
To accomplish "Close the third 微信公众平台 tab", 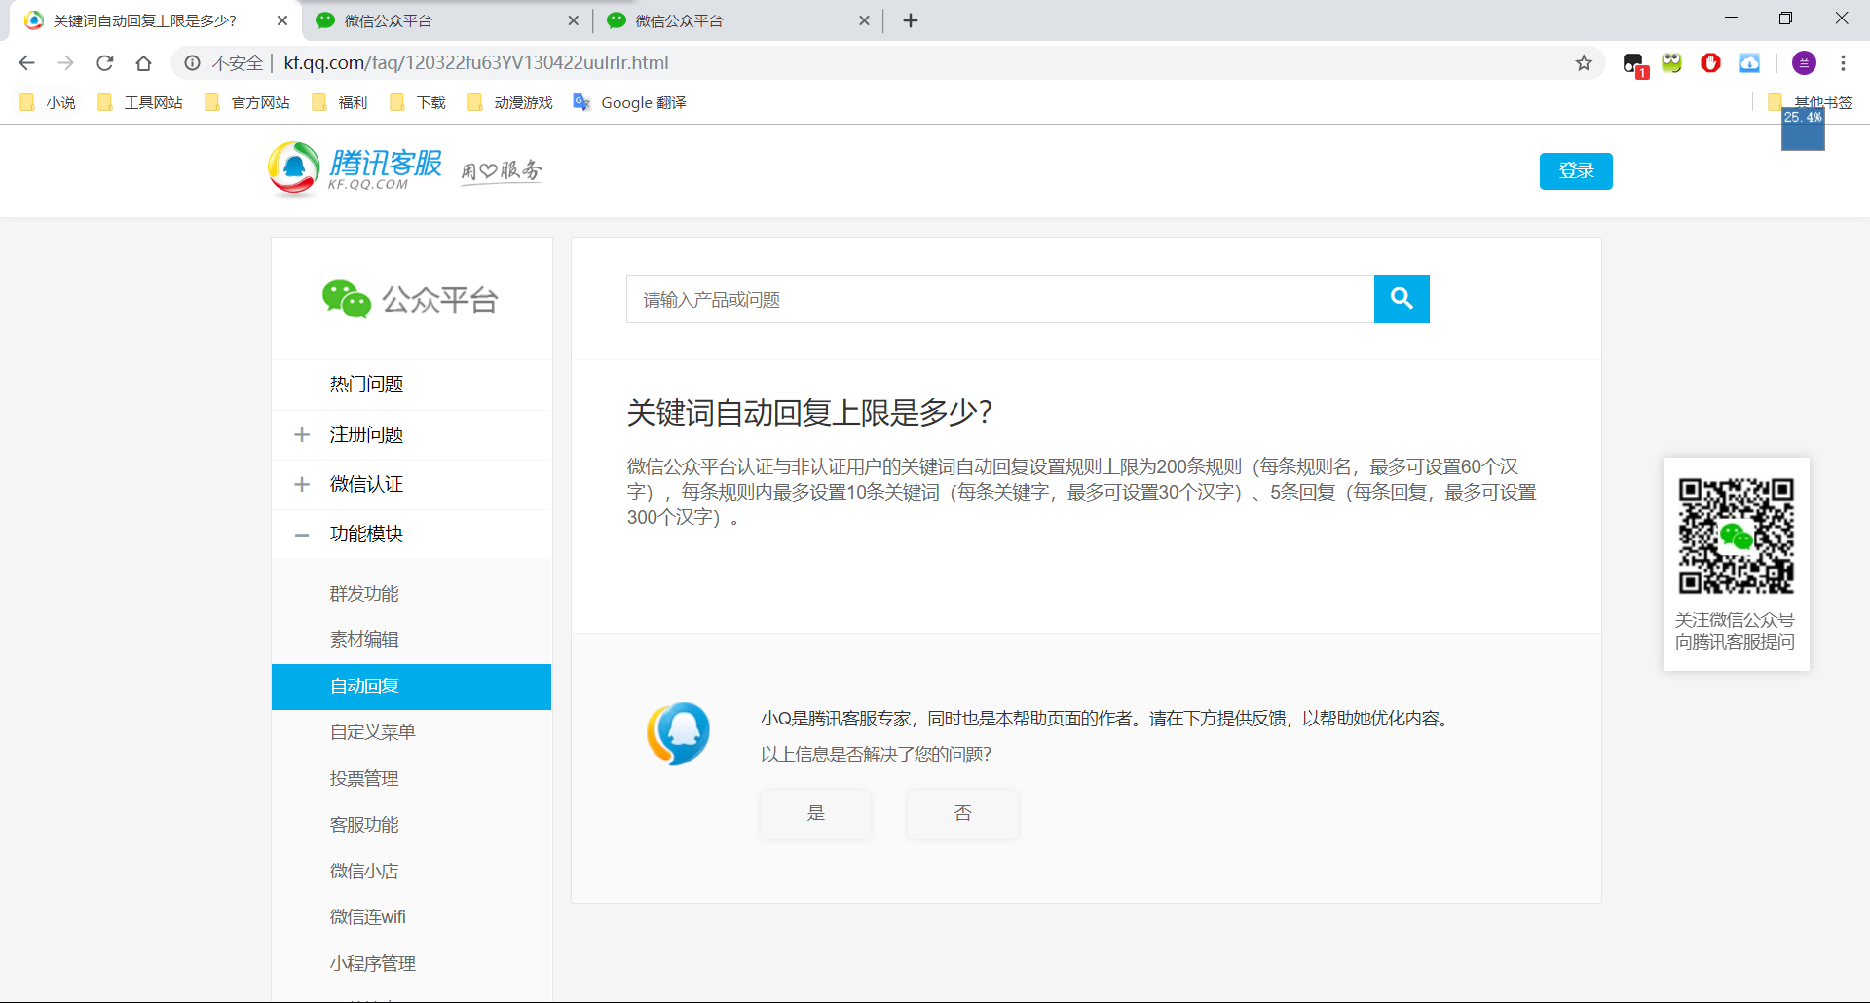I will (864, 20).
